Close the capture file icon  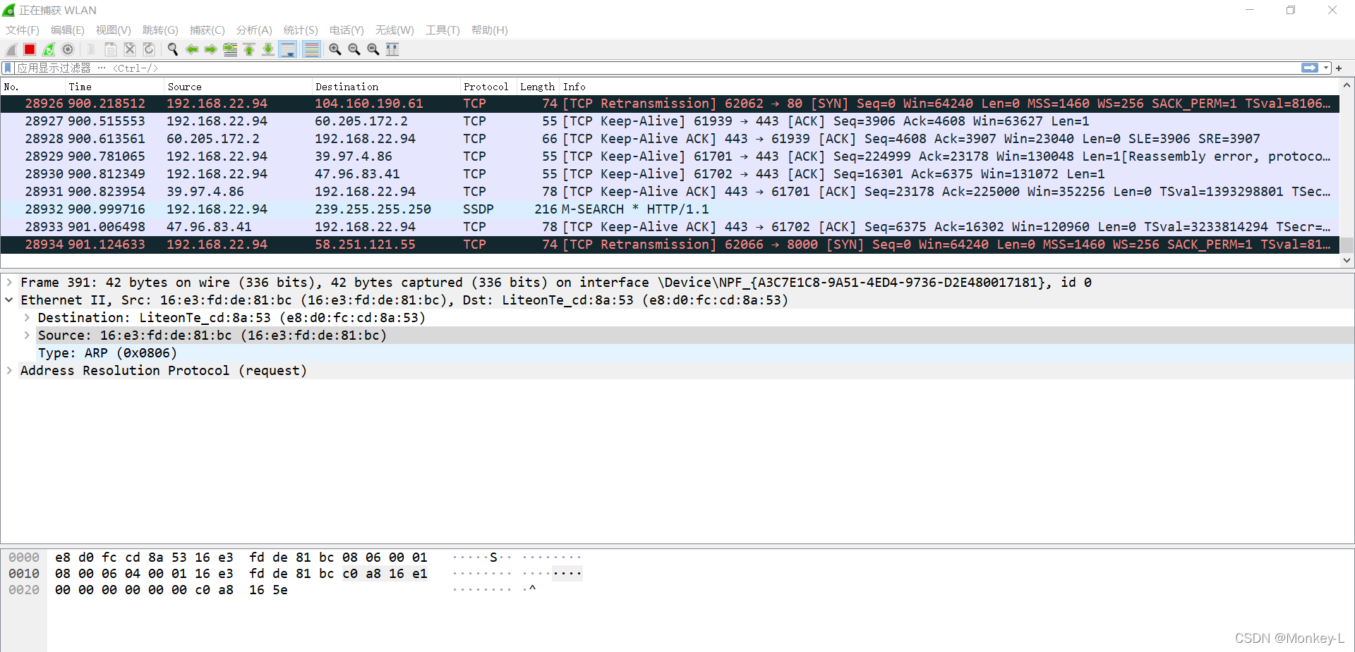coord(130,49)
